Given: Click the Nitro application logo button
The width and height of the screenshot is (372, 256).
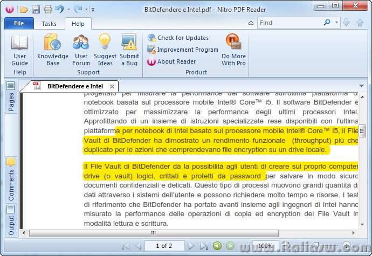Looking at the screenshot, I should 10,9.
